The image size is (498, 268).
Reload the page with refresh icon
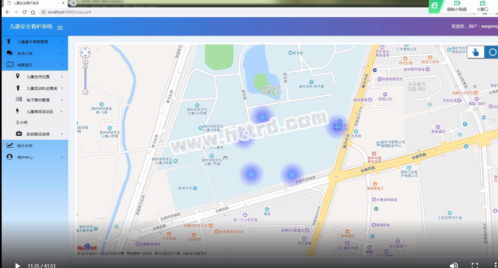tap(24, 12)
